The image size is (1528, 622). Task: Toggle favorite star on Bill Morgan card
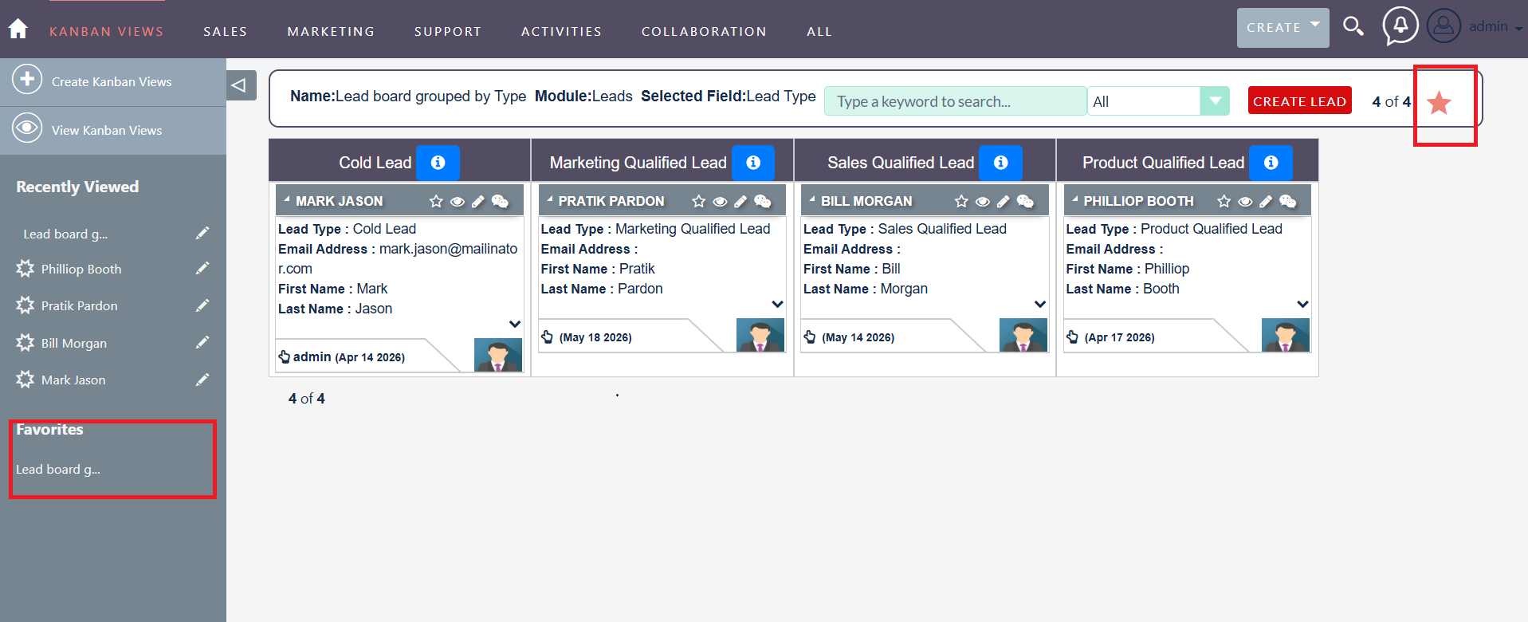961,202
